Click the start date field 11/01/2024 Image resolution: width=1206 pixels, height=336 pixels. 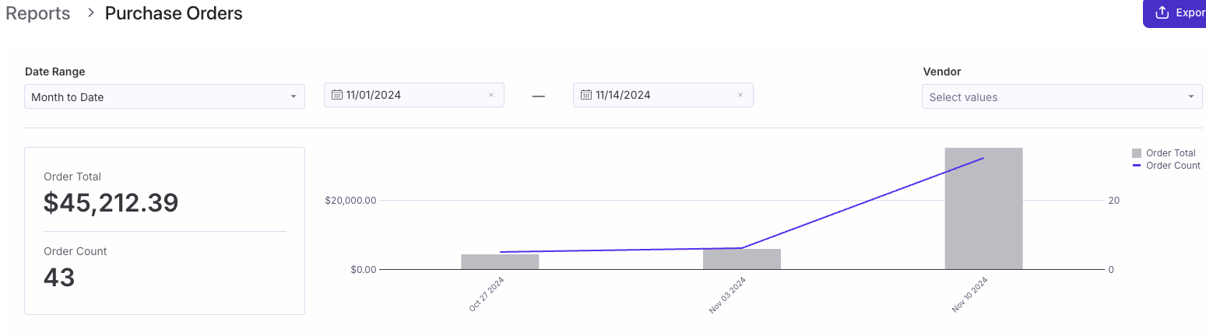tap(414, 95)
